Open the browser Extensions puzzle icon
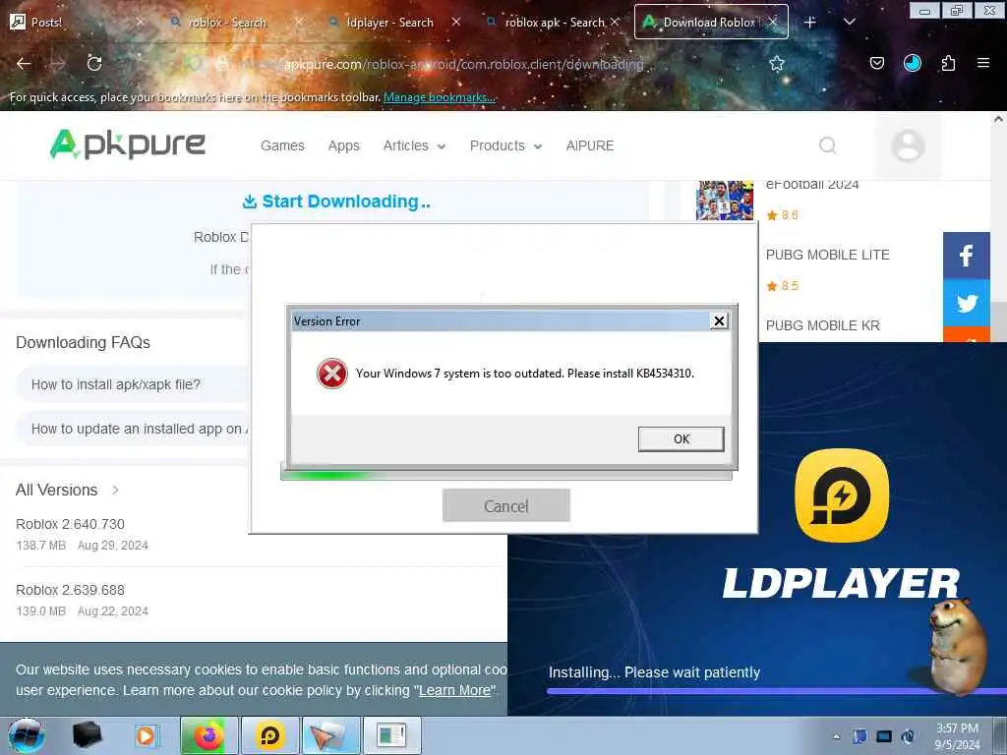 tap(948, 63)
